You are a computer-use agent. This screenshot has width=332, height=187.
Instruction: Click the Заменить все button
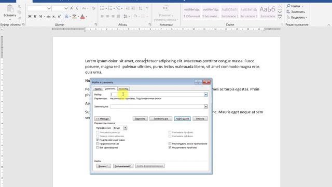coord(161,119)
